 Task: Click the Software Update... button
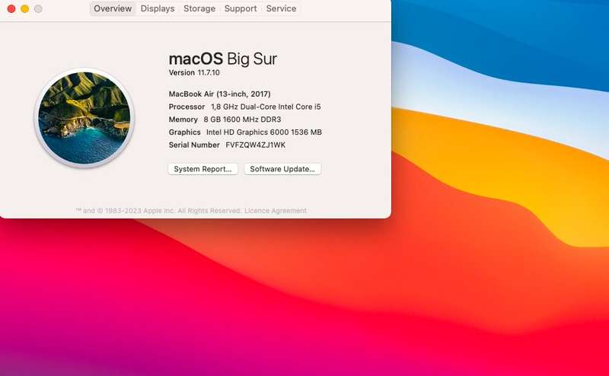[282, 169]
